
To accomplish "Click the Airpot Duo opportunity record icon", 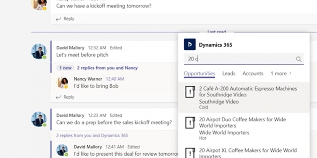I will coord(191,123).
